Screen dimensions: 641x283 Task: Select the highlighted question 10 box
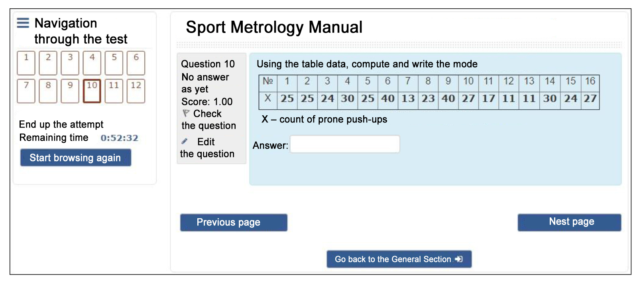click(x=92, y=91)
